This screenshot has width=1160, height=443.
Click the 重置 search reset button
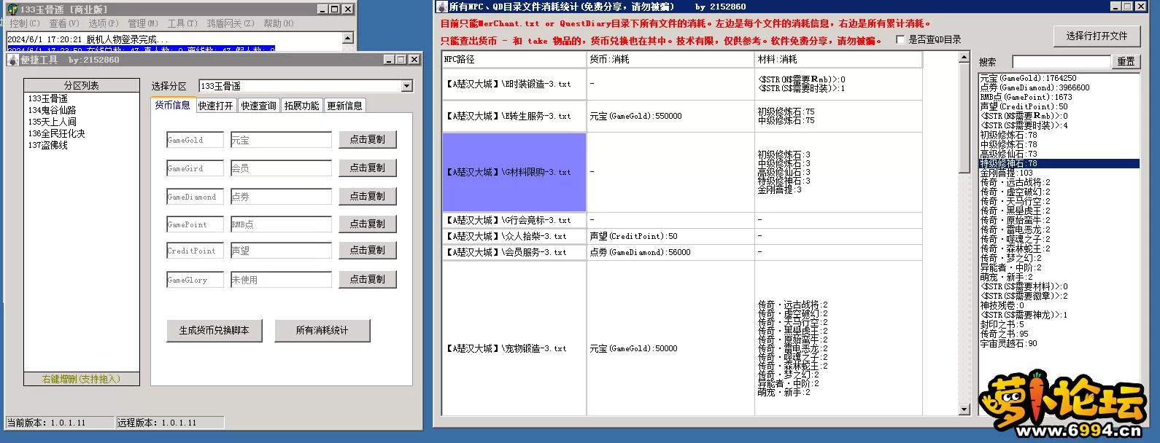coord(1126,62)
